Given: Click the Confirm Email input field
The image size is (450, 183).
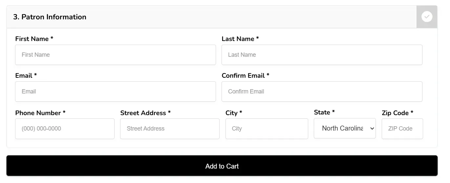Looking at the screenshot, I should coord(322,91).
